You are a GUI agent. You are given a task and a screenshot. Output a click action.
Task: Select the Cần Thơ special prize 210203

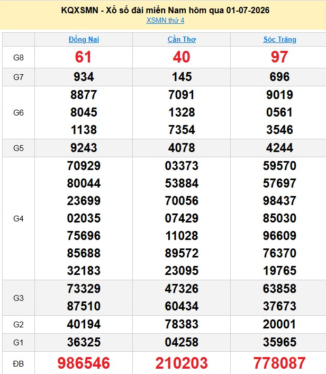pos(182,363)
